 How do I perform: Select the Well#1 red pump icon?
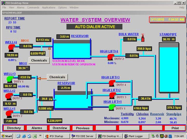coord(9,113)
